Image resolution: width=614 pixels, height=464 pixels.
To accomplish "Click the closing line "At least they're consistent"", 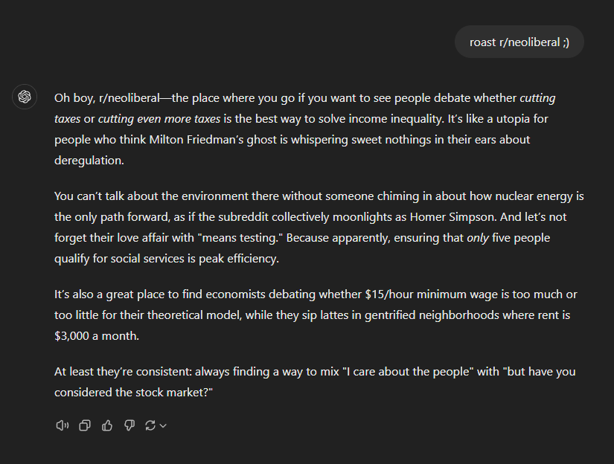I will [x=315, y=382].
